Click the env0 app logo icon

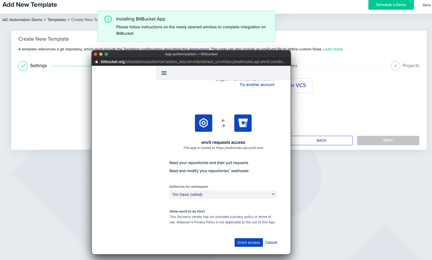point(204,123)
